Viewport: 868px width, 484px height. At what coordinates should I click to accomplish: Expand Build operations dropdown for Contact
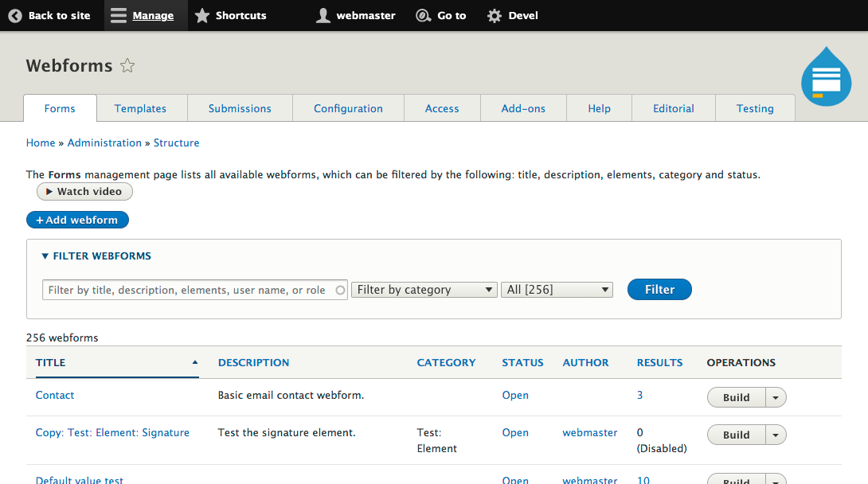[775, 396]
